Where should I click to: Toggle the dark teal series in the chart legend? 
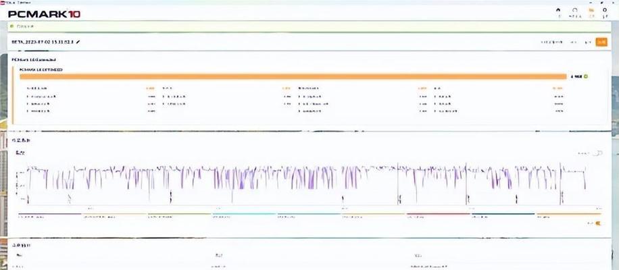coord(503,215)
